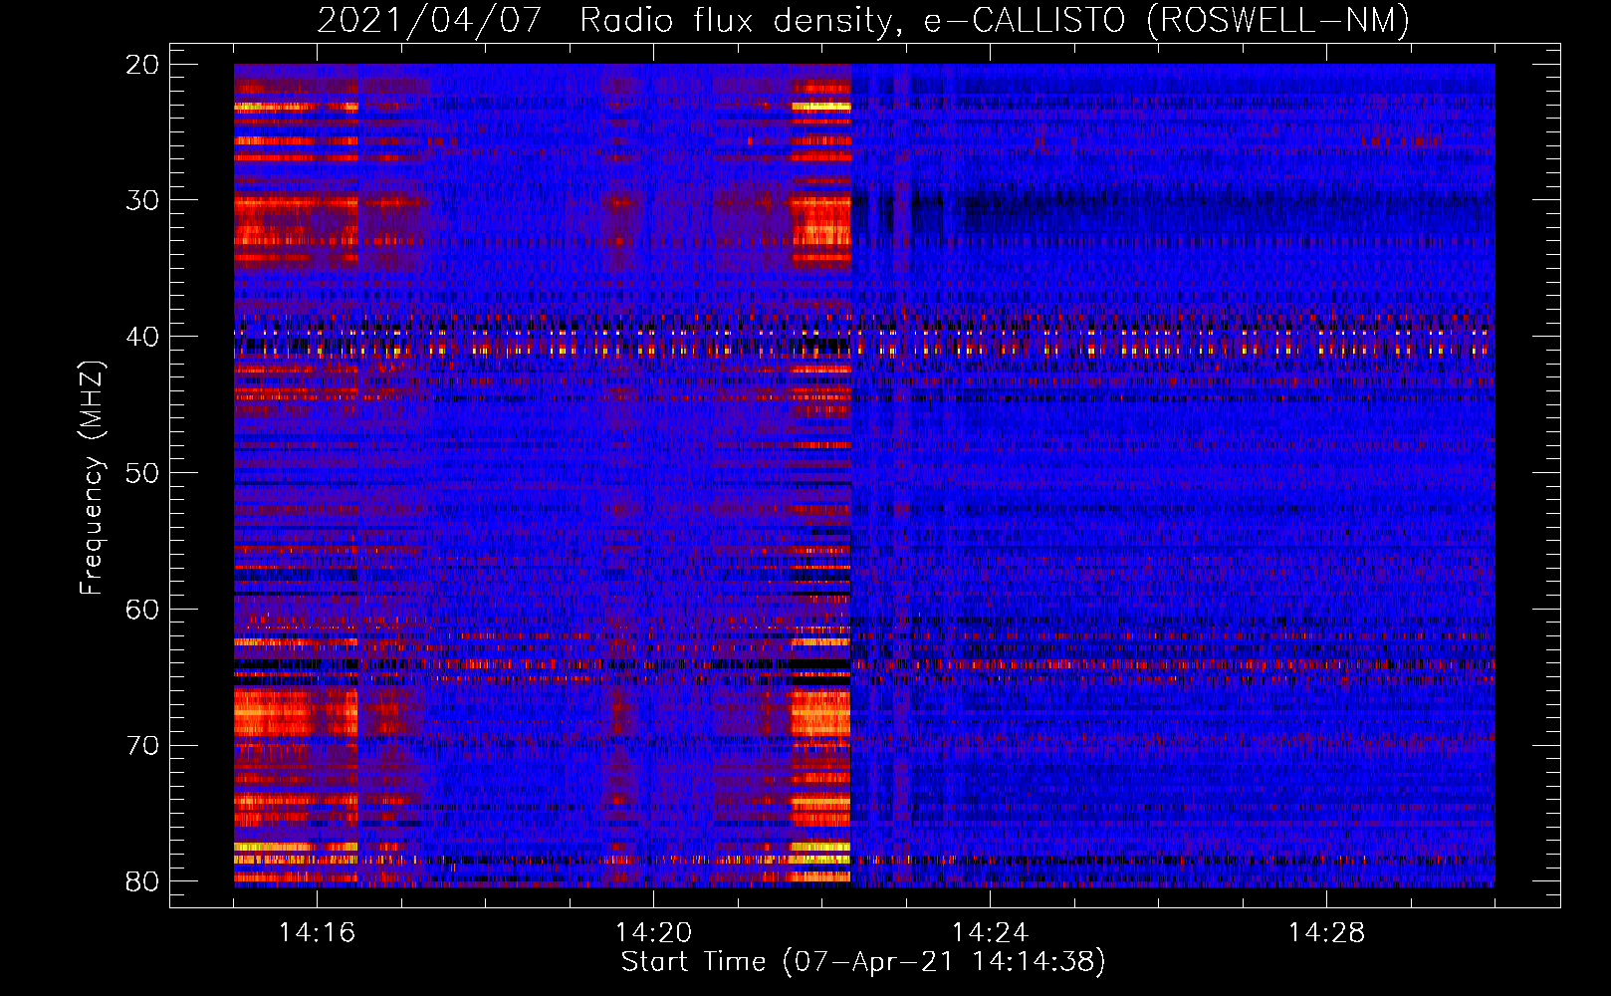
Task: Click the 14:20 time tick label
Action: coord(653,933)
